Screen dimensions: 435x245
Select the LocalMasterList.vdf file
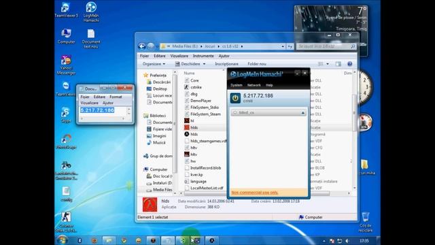point(204,188)
